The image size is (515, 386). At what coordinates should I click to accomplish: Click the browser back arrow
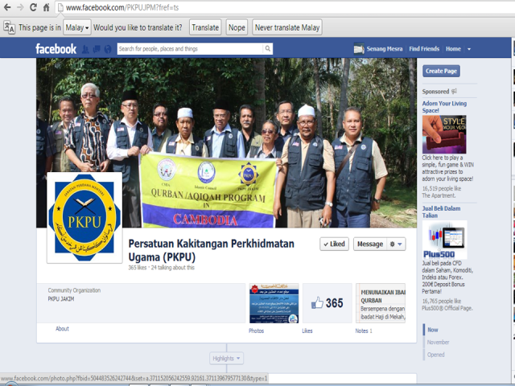(x=8, y=7)
